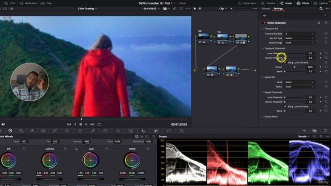The width and height of the screenshot is (331, 186).
Task: Open the Color Grading viewer title menu
Action: click(x=87, y=9)
